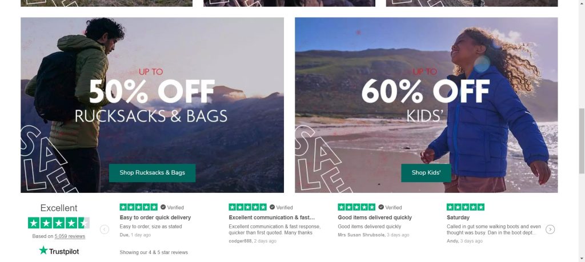Click the Trustpilot overall star rating
Image resolution: width=585 pixels, height=262 pixels.
click(x=59, y=223)
